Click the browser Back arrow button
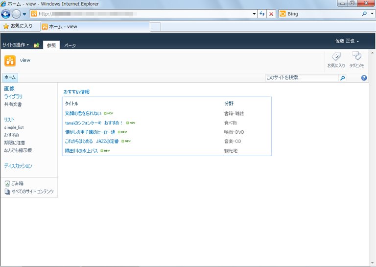The image size is (376, 267). (x=6, y=14)
